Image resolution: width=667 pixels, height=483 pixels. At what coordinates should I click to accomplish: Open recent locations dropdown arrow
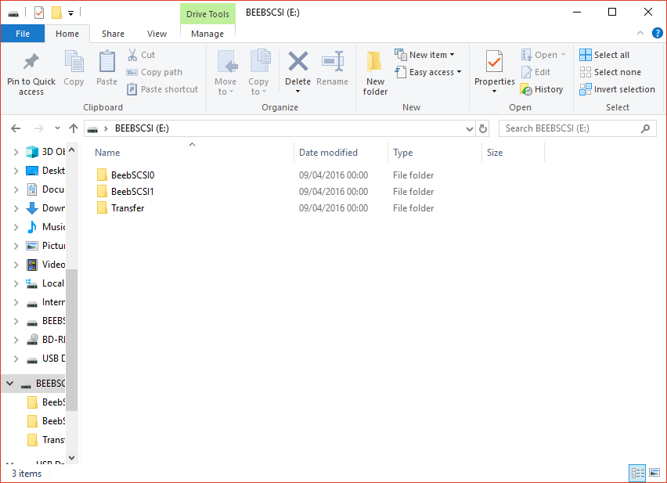[57, 128]
